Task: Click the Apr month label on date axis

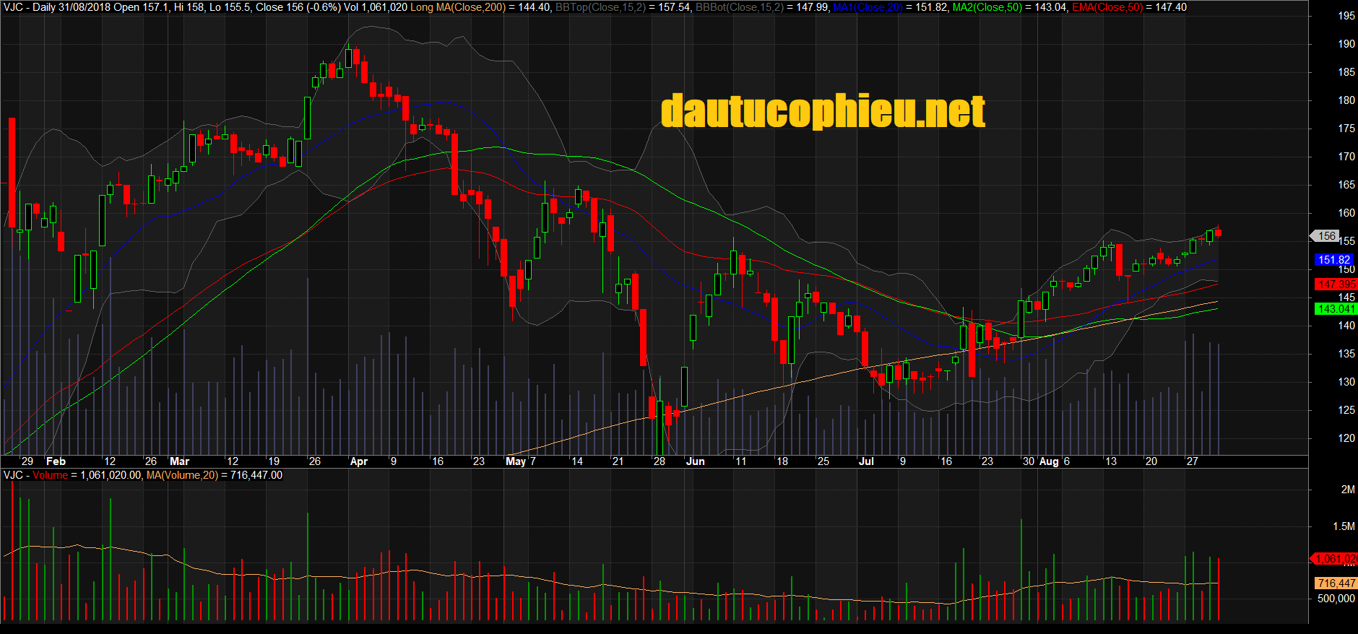Action: point(358,461)
